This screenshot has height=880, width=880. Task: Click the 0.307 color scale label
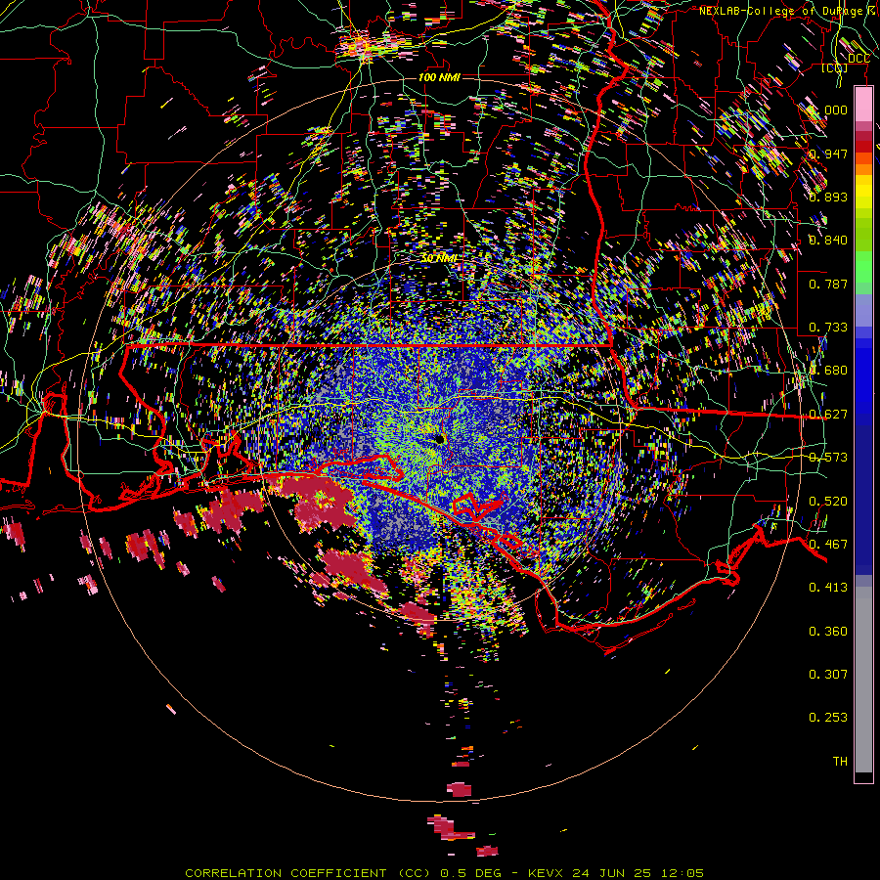tap(828, 675)
